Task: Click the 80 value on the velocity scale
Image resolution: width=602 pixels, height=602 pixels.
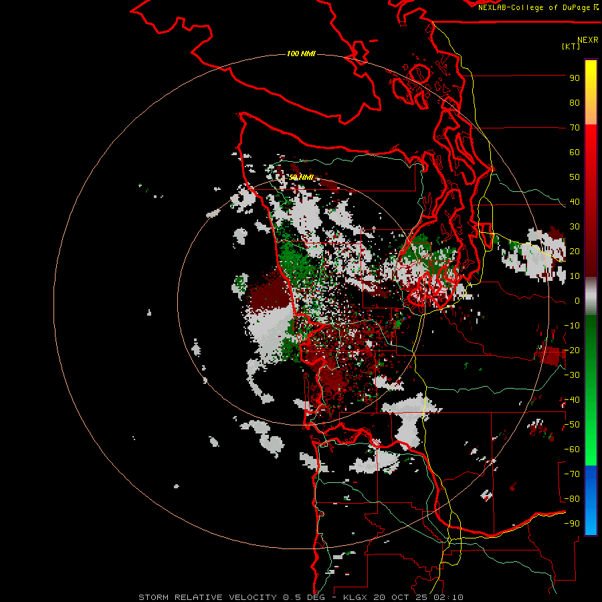Action: (x=575, y=103)
